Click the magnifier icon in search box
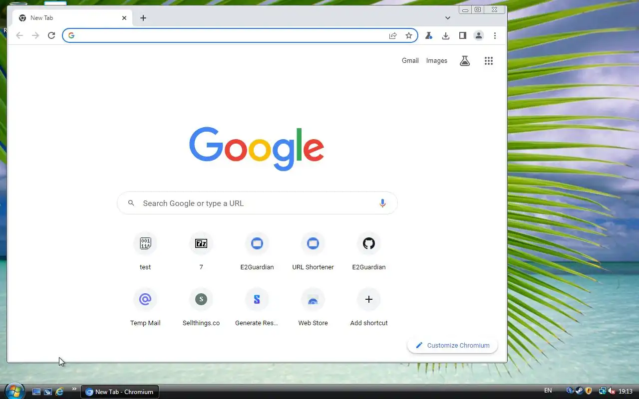The width and height of the screenshot is (639, 399). 131,203
